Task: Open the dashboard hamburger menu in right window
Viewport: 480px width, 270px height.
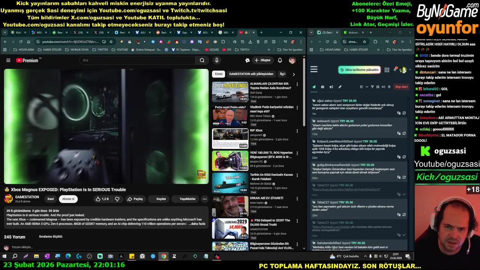Action: coord(314,69)
